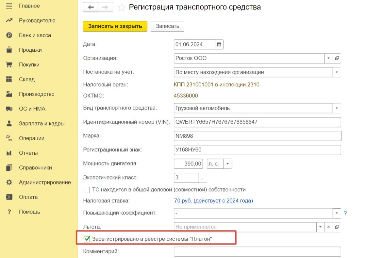Open the tax rate link 70 руб.

(213, 201)
